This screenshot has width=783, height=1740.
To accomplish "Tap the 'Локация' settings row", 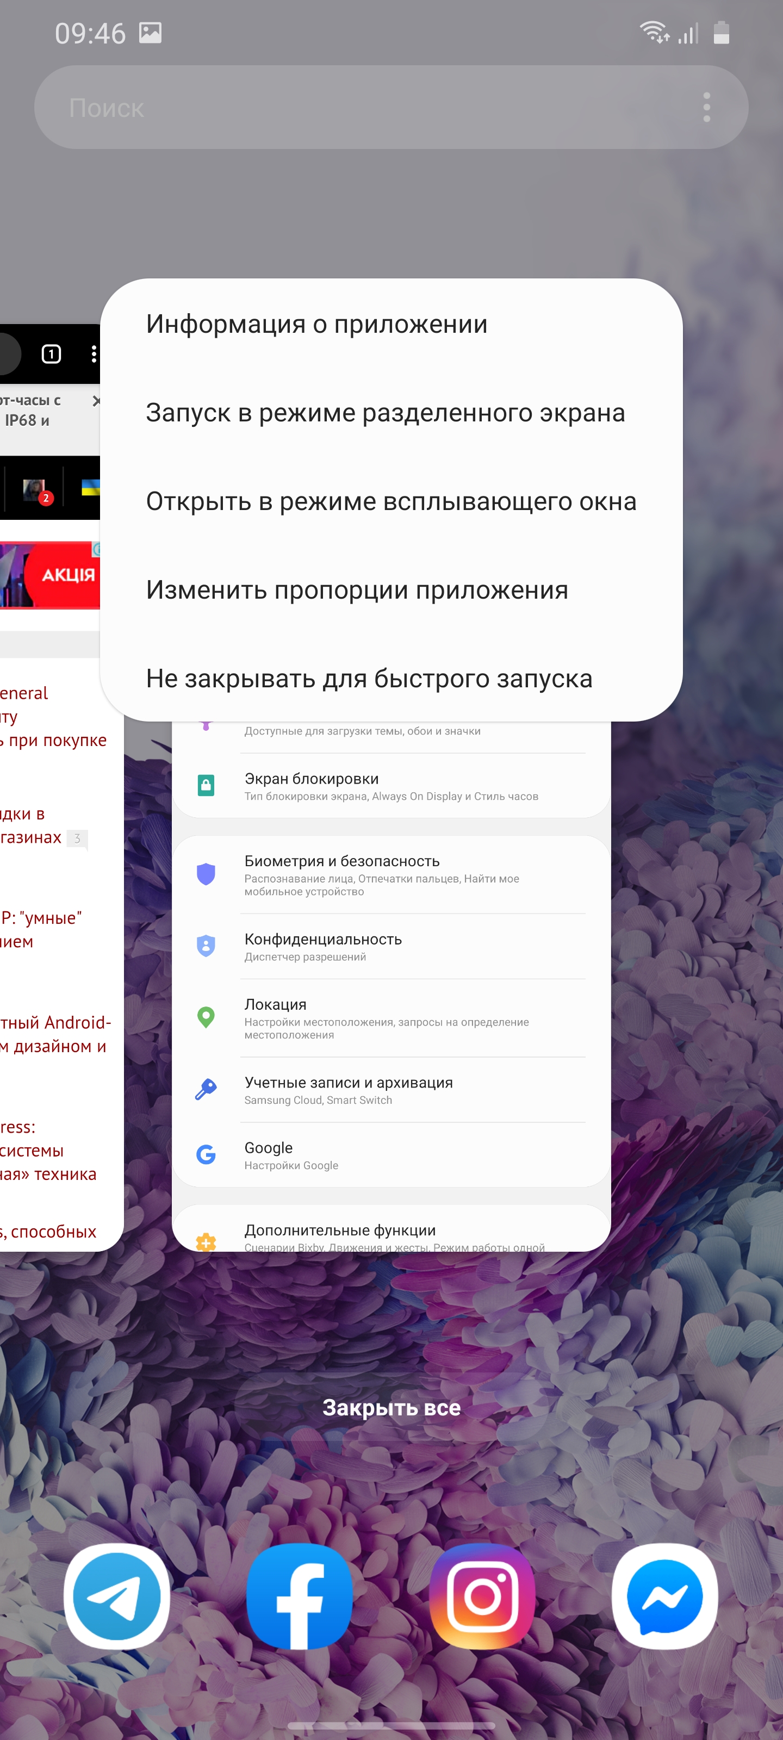I will tap(390, 1018).
